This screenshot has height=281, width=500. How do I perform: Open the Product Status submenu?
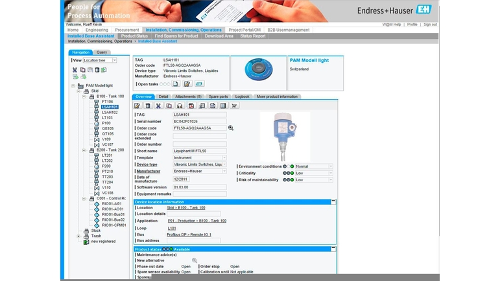click(134, 36)
